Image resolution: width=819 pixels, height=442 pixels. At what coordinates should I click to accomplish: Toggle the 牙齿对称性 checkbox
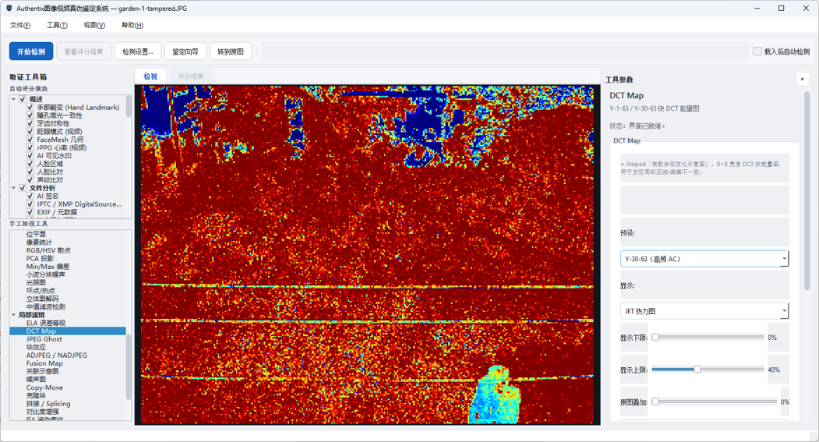(x=30, y=123)
